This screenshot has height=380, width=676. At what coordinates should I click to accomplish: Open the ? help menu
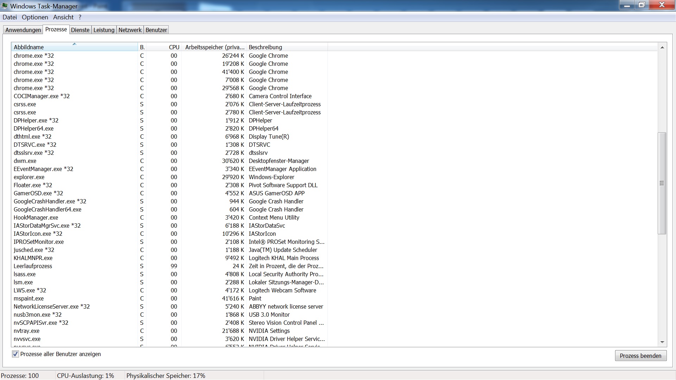coord(80,17)
